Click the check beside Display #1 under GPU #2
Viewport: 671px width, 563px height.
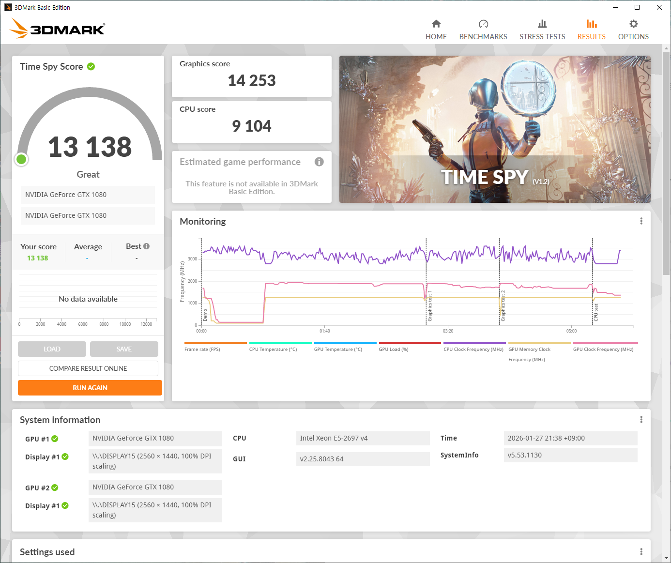point(65,505)
